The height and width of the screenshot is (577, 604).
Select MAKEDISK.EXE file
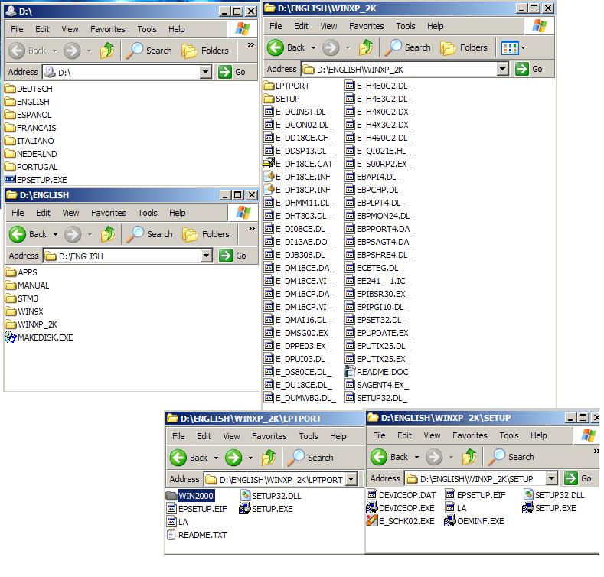[39, 337]
